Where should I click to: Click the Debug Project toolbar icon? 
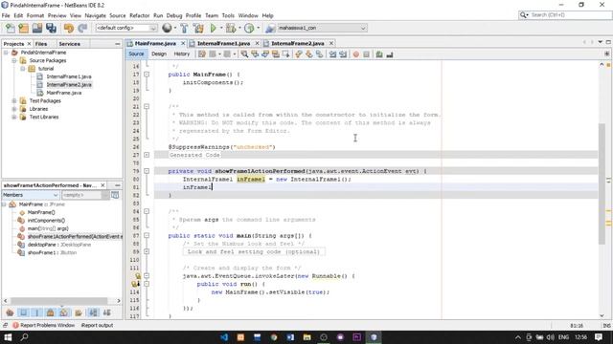pyautogui.click(x=231, y=28)
